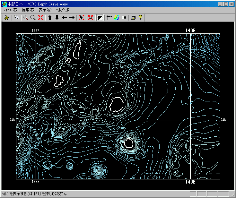The image size is (236, 198).
Task: Open the contour color settings icon
Action: coord(117,18)
